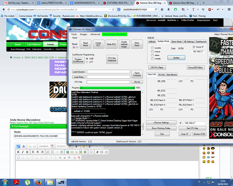Open uTorrent from the taskbar
The height and width of the screenshot is (186, 233).
pyautogui.click(x=28, y=182)
